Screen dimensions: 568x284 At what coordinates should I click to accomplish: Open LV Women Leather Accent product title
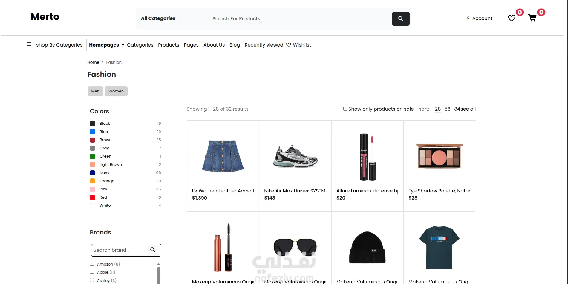223,191
